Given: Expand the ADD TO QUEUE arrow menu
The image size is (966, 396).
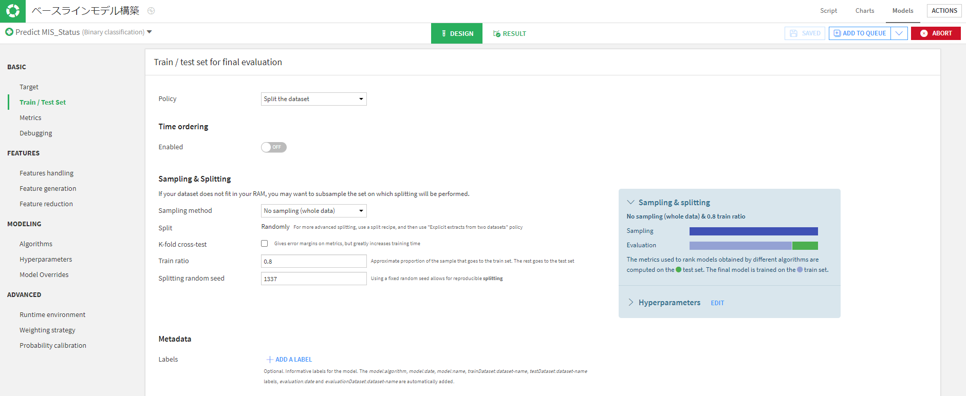Looking at the screenshot, I should coord(899,33).
